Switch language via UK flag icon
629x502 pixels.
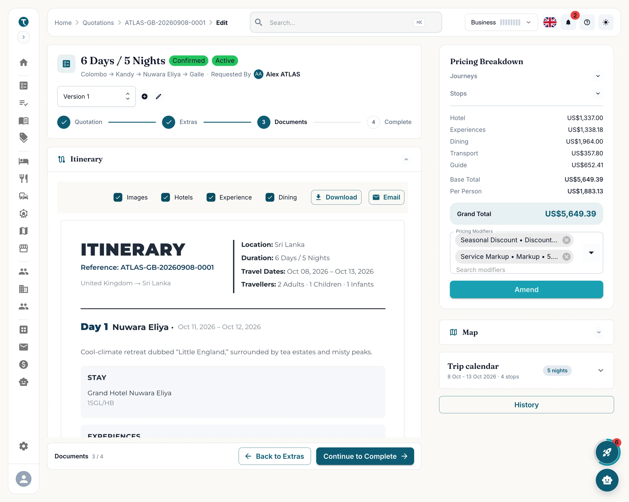click(550, 23)
